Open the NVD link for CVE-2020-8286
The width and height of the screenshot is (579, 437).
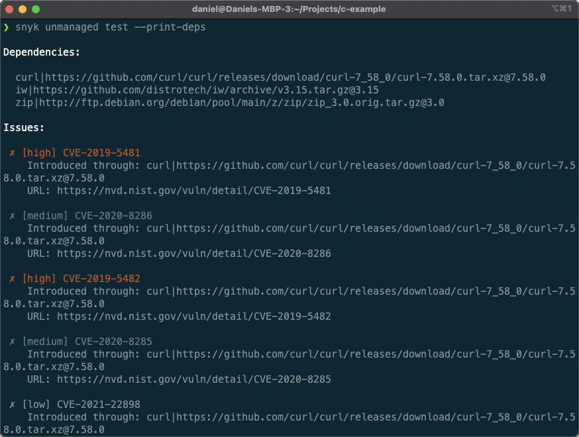pos(195,253)
